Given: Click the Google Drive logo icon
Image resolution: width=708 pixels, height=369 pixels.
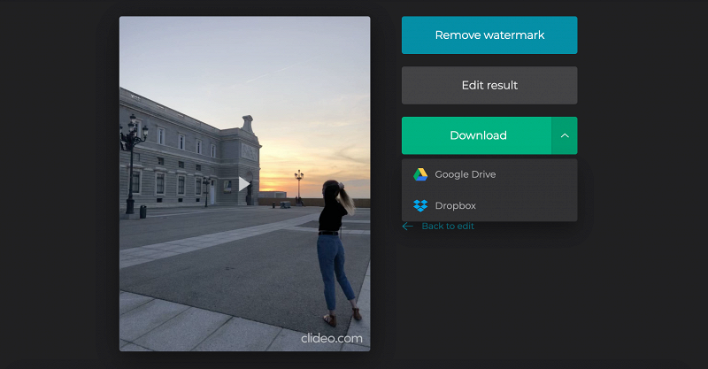Looking at the screenshot, I should (x=420, y=174).
